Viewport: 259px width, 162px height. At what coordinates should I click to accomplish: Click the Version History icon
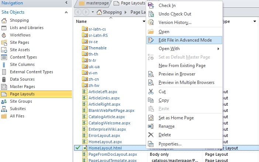[x=151, y=22]
